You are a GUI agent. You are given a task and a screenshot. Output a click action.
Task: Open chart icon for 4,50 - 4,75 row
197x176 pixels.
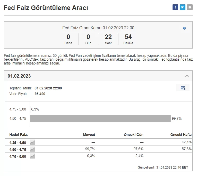click(32, 149)
